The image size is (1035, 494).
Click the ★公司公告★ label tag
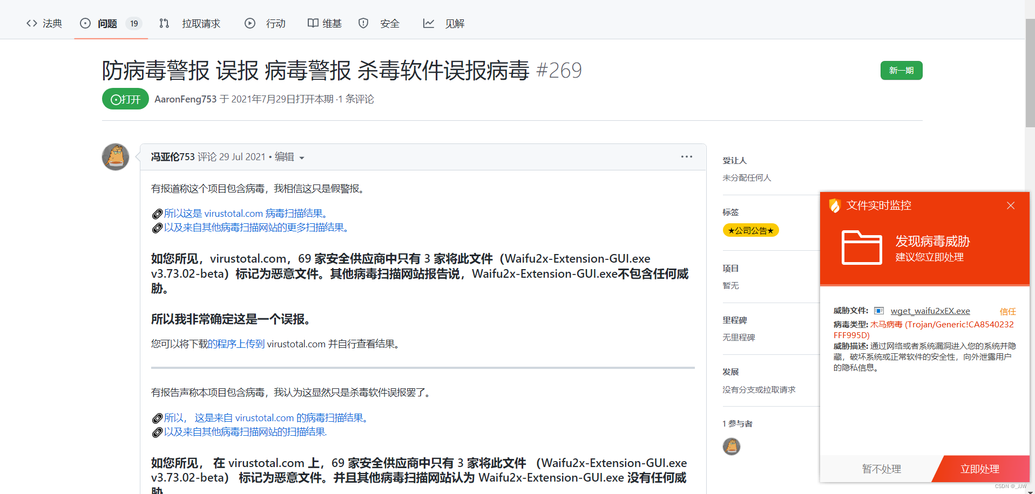pos(750,230)
